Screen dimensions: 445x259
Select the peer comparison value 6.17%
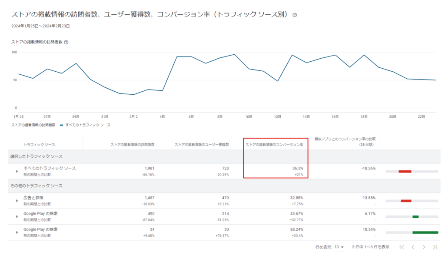tap(370, 214)
